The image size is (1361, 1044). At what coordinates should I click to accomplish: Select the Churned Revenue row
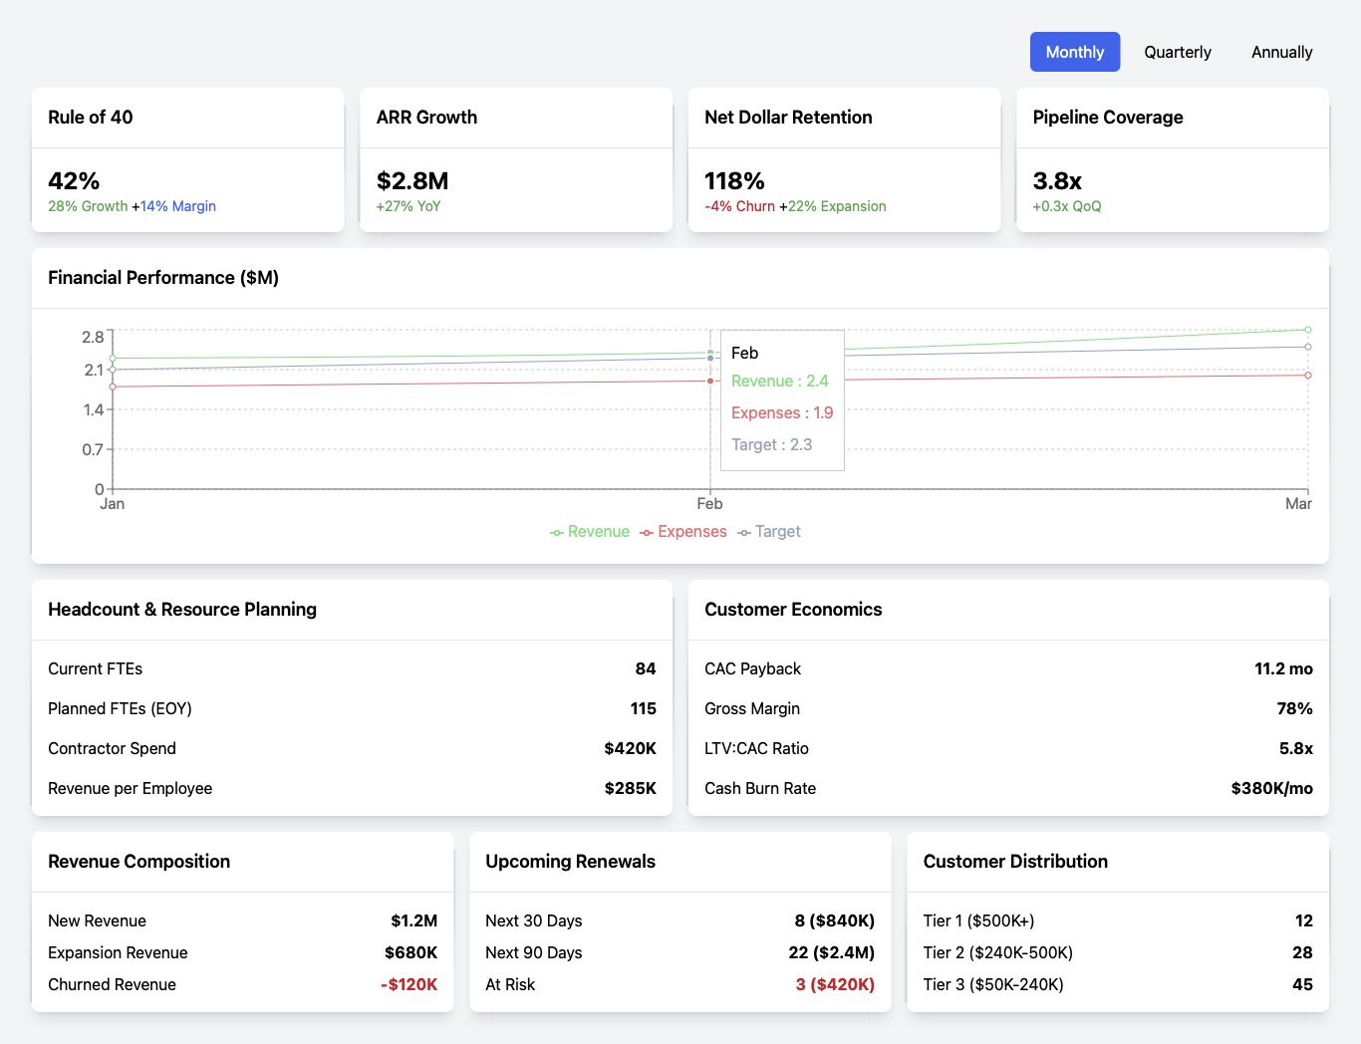tap(242, 984)
